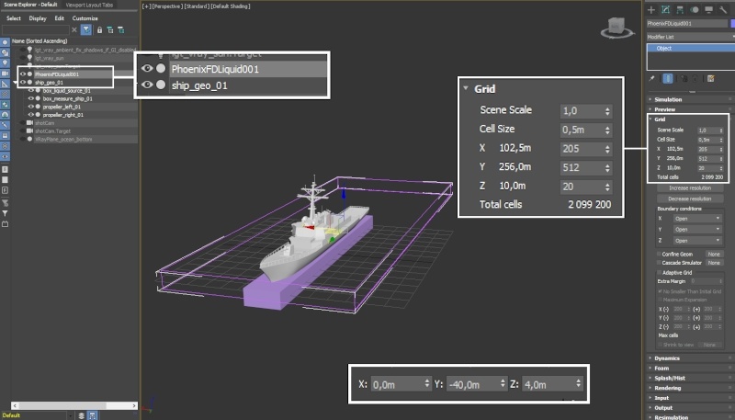The width and height of the screenshot is (735, 420).
Task: Open the Utilities wrench panel tab
Action: click(x=723, y=9)
